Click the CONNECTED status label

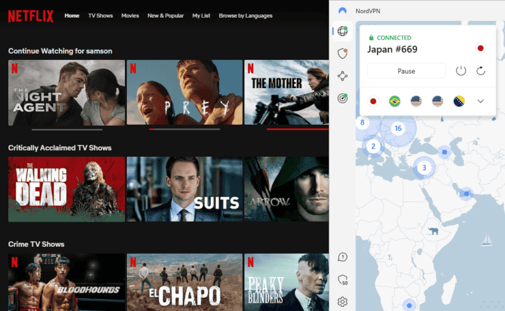pos(394,38)
